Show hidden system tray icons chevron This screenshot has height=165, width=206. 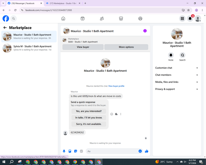[178, 162]
